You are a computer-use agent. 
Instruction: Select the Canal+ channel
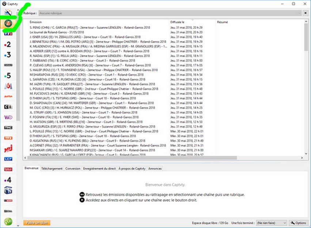click(x=8, y=65)
